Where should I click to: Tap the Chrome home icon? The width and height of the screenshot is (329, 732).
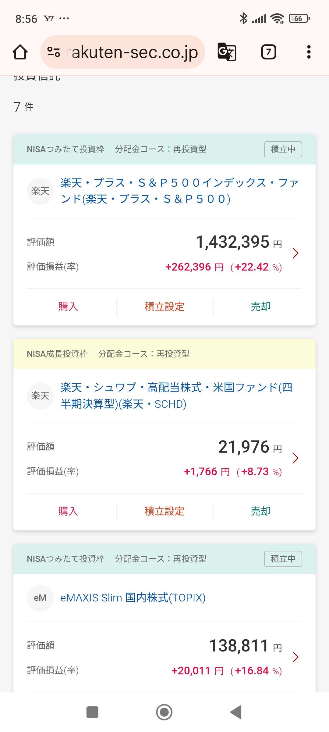tap(20, 52)
